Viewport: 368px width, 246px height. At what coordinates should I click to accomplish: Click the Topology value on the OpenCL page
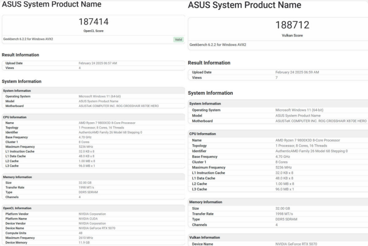(x=101, y=128)
